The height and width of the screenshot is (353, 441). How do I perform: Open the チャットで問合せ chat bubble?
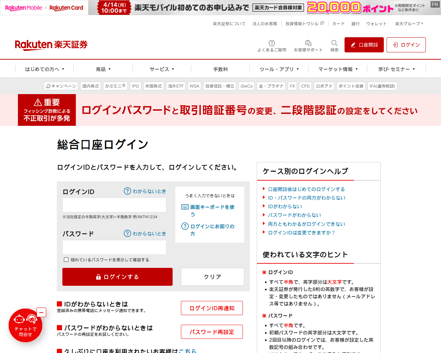coord(25,325)
